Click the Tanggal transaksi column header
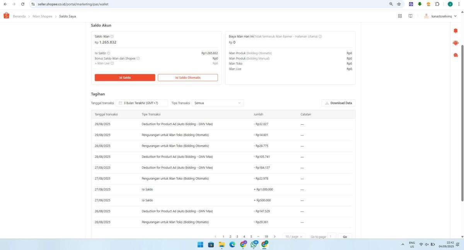 pyautogui.click(x=106, y=114)
